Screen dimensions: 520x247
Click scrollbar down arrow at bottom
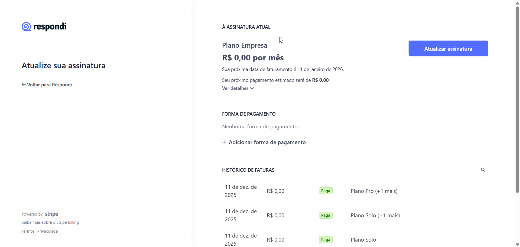(x=517, y=244)
